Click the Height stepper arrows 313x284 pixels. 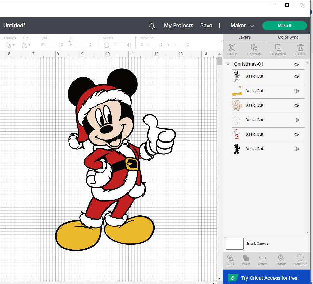[90, 45]
